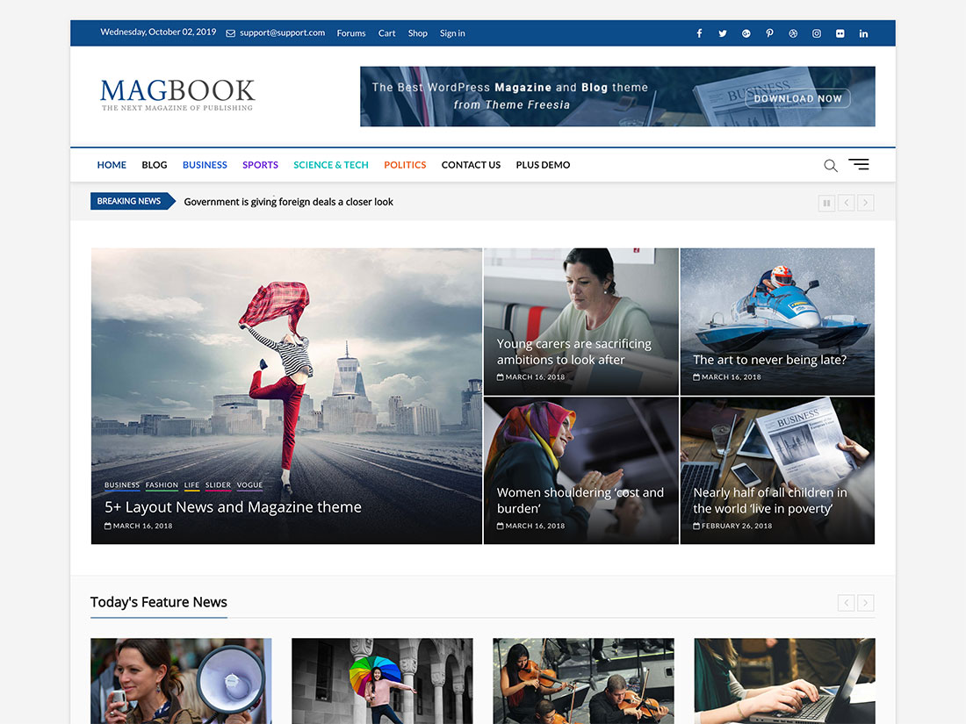Open '5+ Layout News and Magazine theme'

(x=233, y=507)
